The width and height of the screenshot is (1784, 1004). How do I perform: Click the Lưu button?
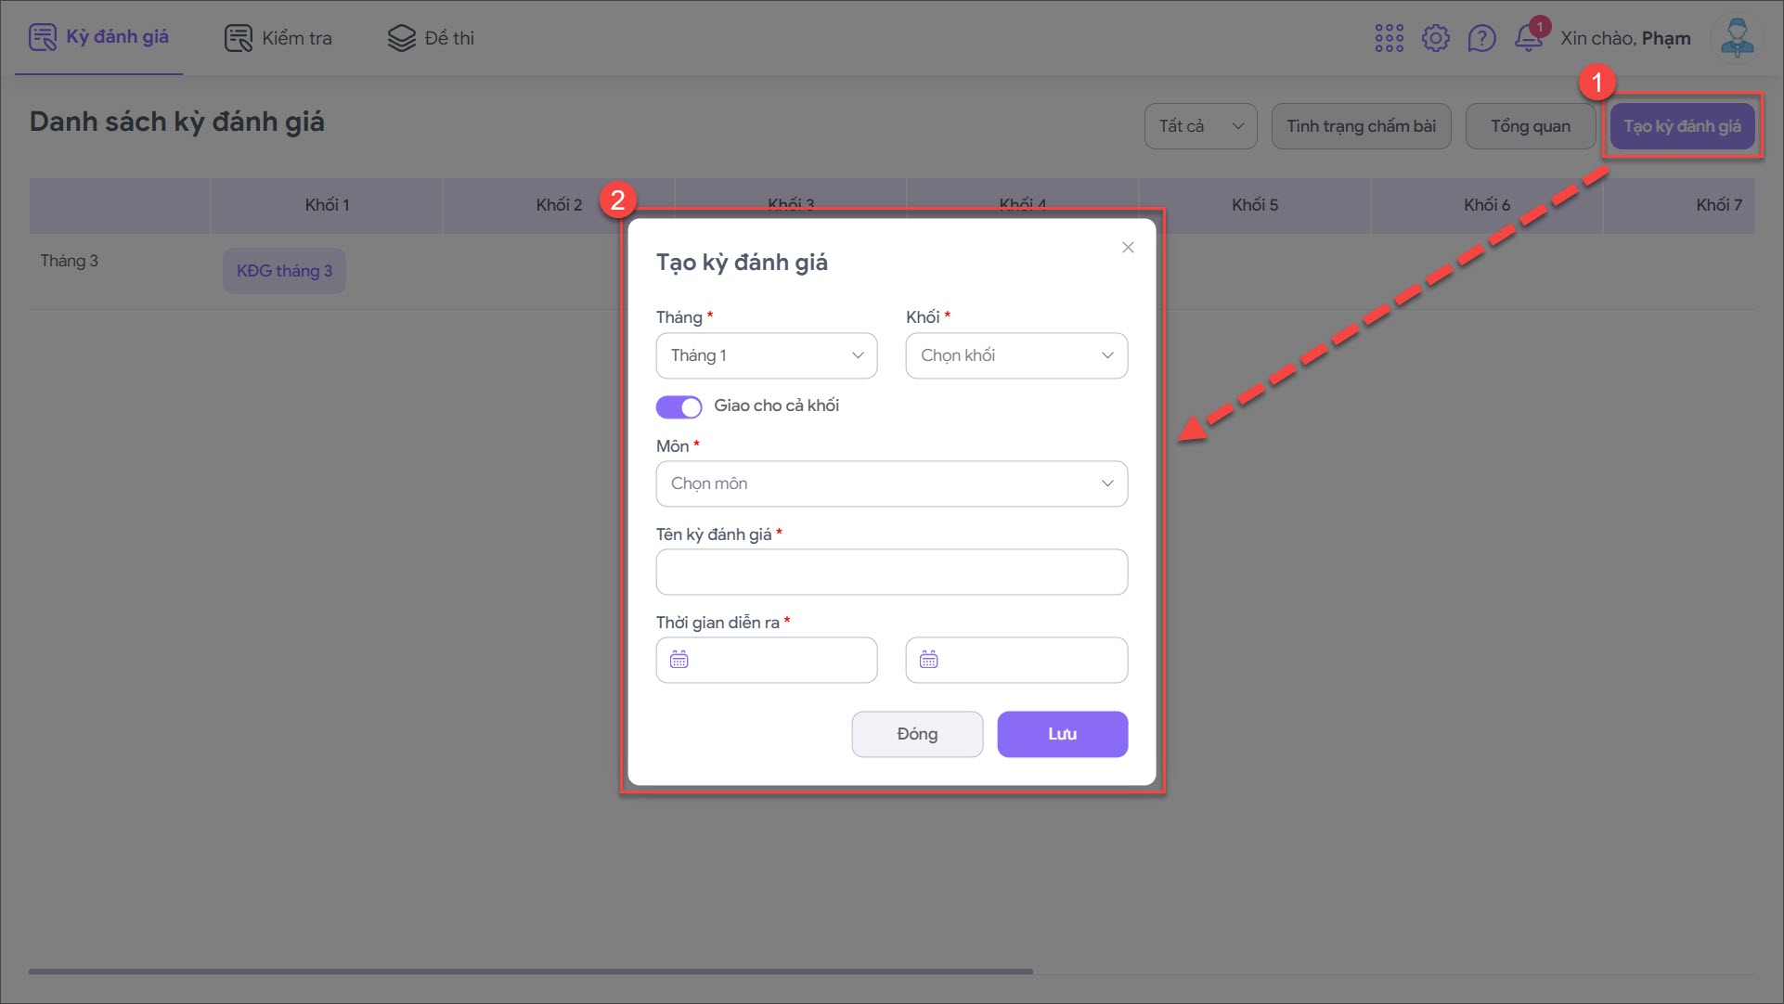pyautogui.click(x=1062, y=734)
